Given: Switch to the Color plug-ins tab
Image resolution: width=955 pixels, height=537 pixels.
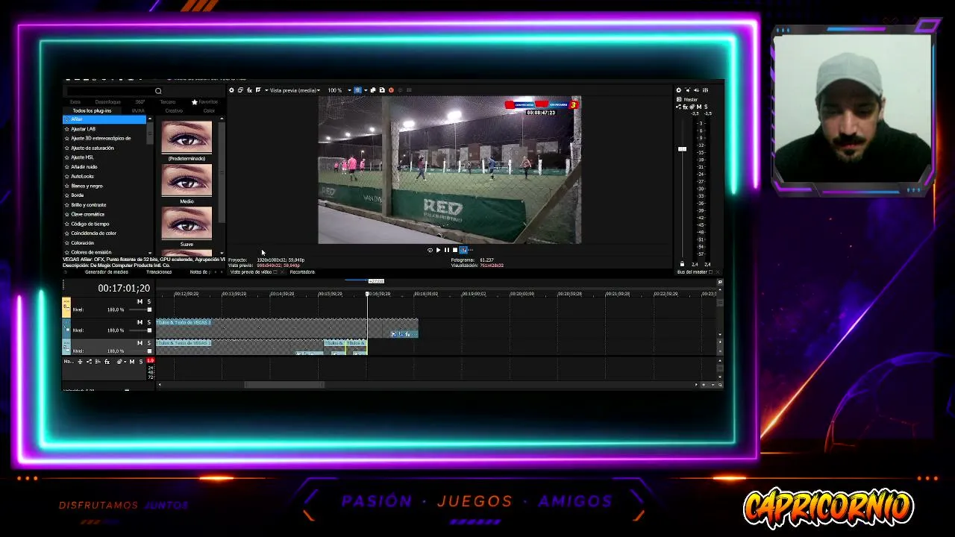Looking at the screenshot, I should click(209, 110).
